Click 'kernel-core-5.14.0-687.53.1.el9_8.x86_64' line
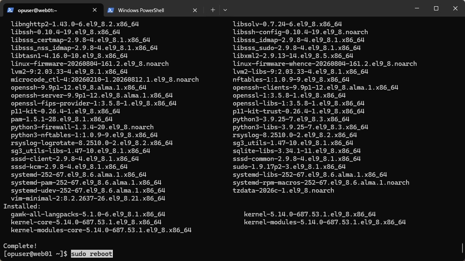 (x=86, y=222)
